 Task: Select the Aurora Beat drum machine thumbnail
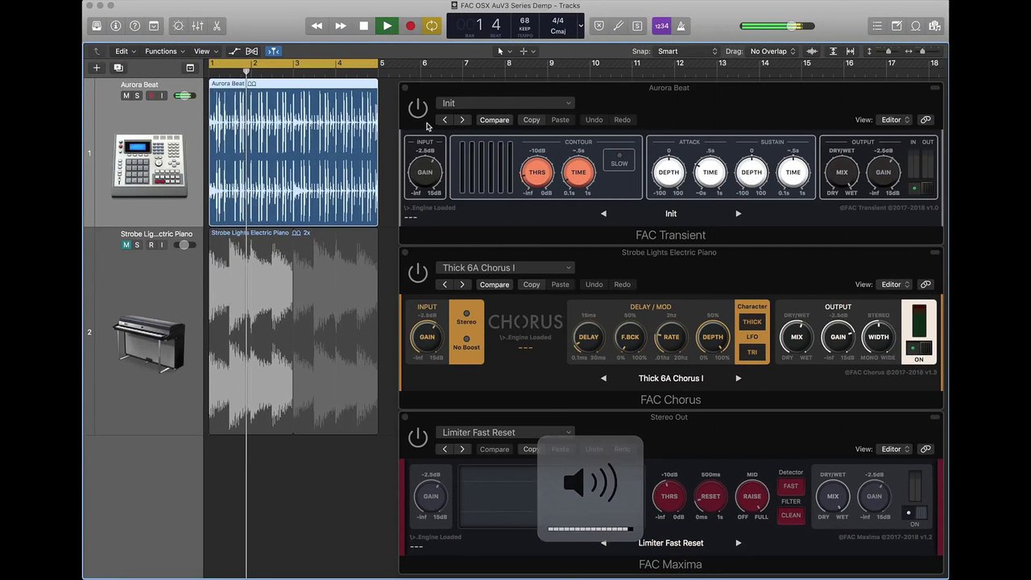150,165
